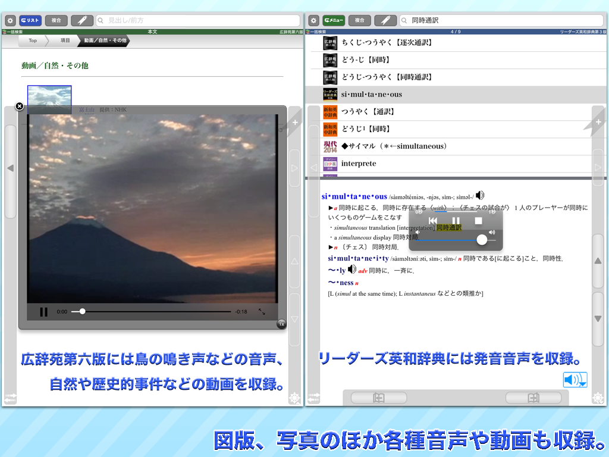Expand the video to fullscreen
Viewport: 609px width, 457px height.
point(262,312)
